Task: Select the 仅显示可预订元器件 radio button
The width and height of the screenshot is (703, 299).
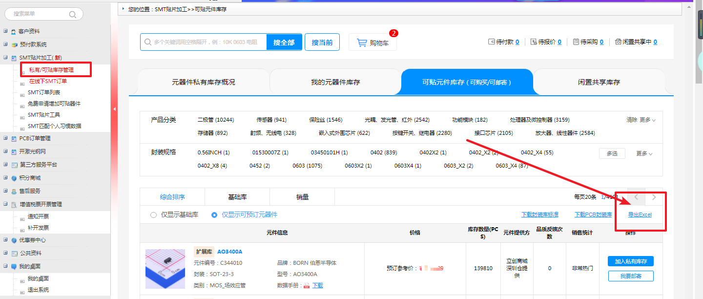Action: click(214, 215)
